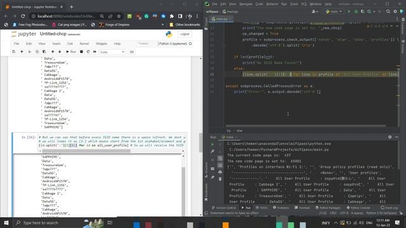This screenshot has height=228, width=406.
Task: Open Run panel options gear icon
Action: (390, 137)
